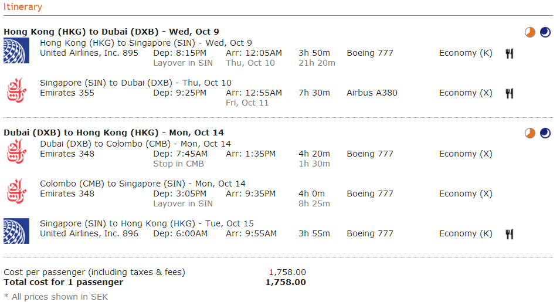The image size is (560, 302).
Task: Click the meal icon for Emirates flight 355
Action: click(x=510, y=93)
